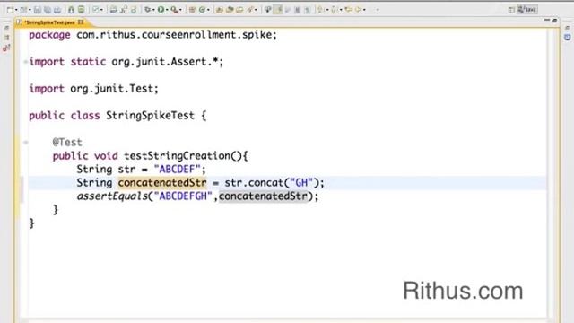Select the StringSpikeTest.java editor tab
This screenshot has height=323, width=574.
(x=49, y=22)
